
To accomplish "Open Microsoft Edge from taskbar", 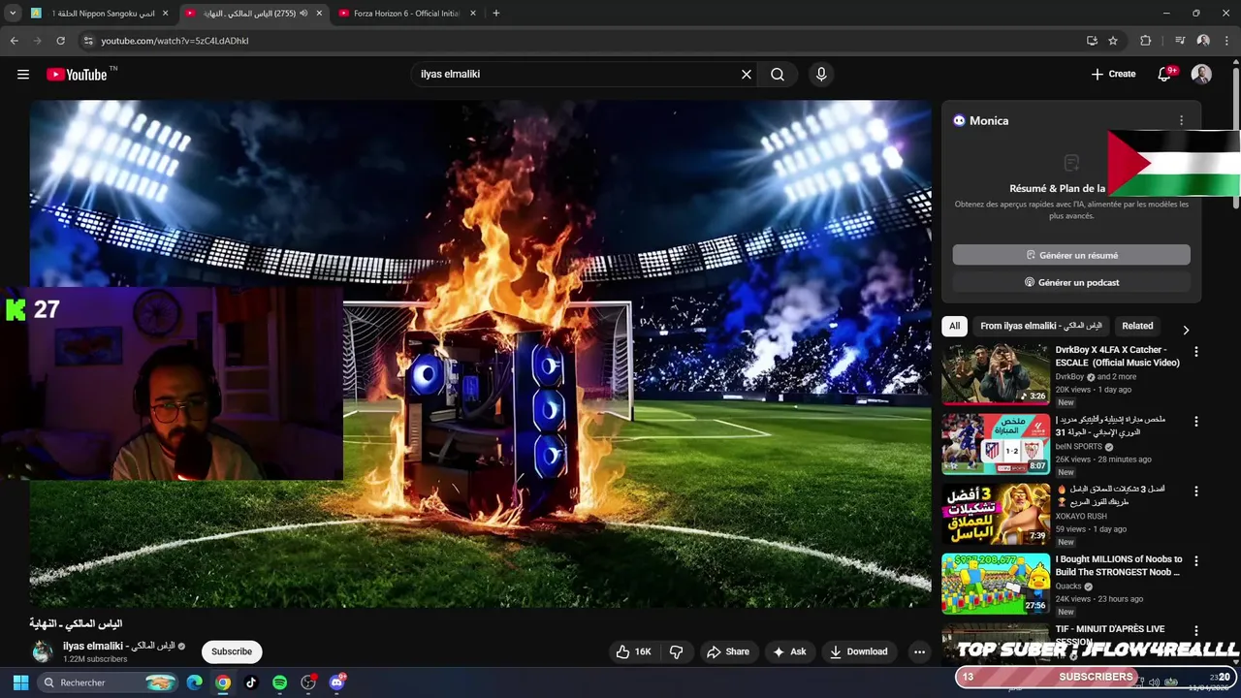I will [x=195, y=682].
